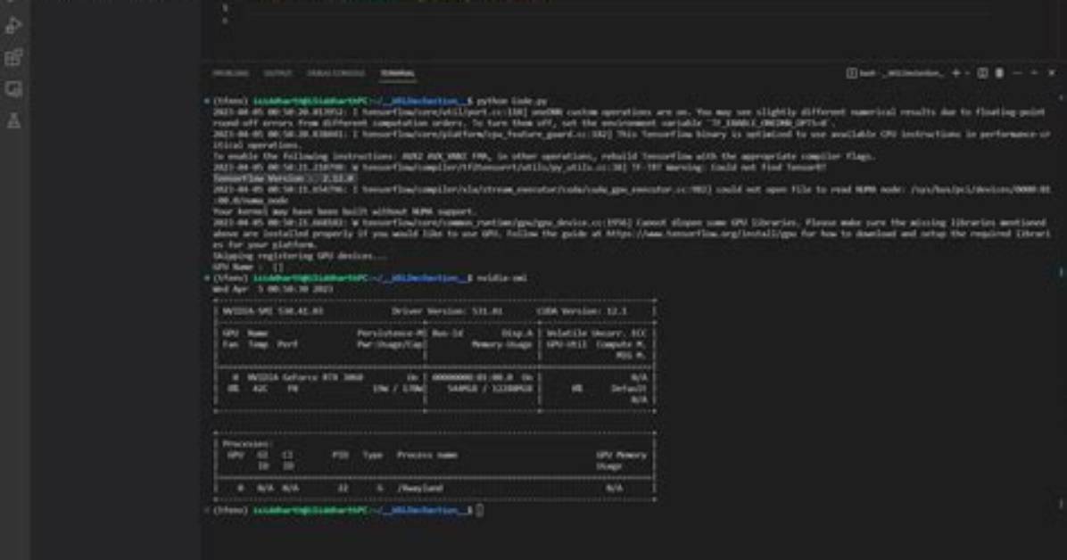This screenshot has width=1067, height=560.
Task: Open the Extensions view in activity bar
Action: point(13,57)
